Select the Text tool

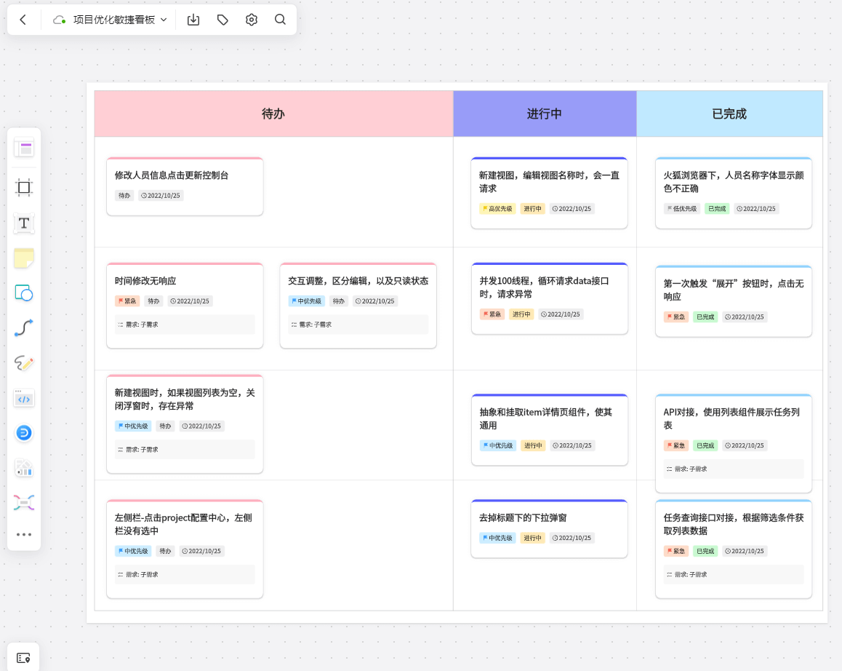click(x=24, y=223)
